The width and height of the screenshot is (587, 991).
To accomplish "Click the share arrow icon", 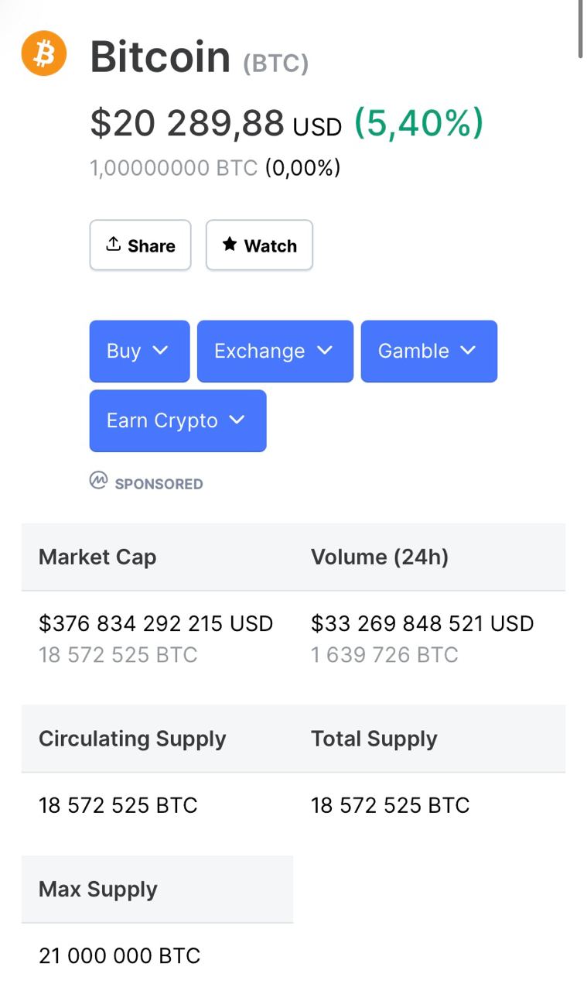I will tap(114, 245).
